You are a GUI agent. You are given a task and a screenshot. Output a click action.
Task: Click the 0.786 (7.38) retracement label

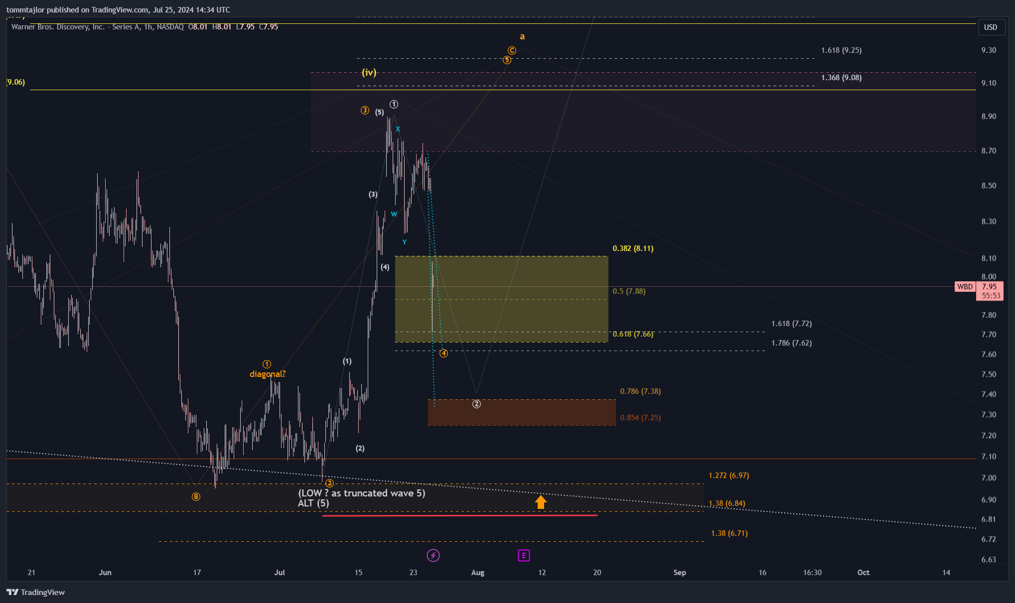click(x=640, y=391)
